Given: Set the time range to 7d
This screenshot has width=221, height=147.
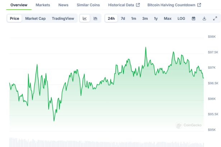Looking at the screenshot, I should tap(123, 19).
